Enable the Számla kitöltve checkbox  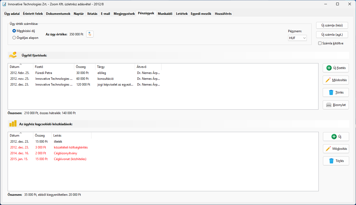(320, 43)
